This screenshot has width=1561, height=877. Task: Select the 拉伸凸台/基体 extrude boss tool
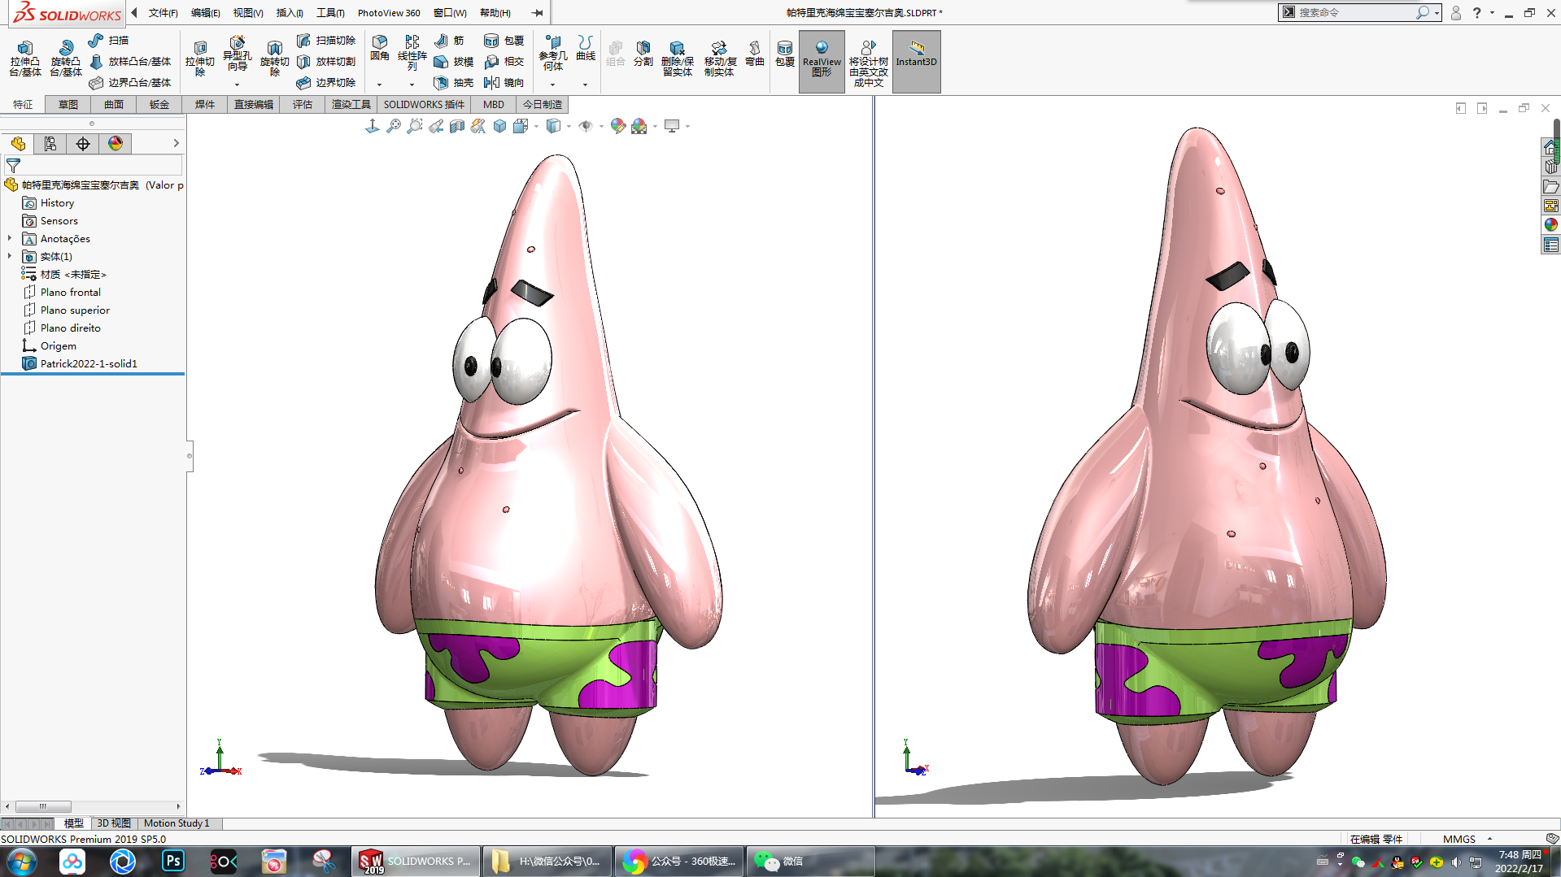coord(25,59)
